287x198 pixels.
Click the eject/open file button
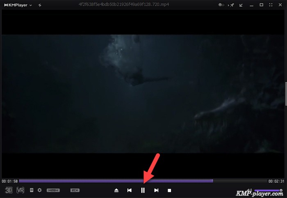tap(116, 191)
